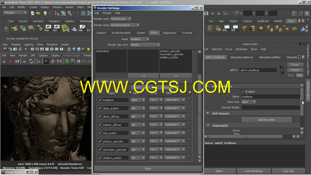This screenshot has height=175, width=311.
Task: Click the Focus button
Action: [x=295, y=65]
